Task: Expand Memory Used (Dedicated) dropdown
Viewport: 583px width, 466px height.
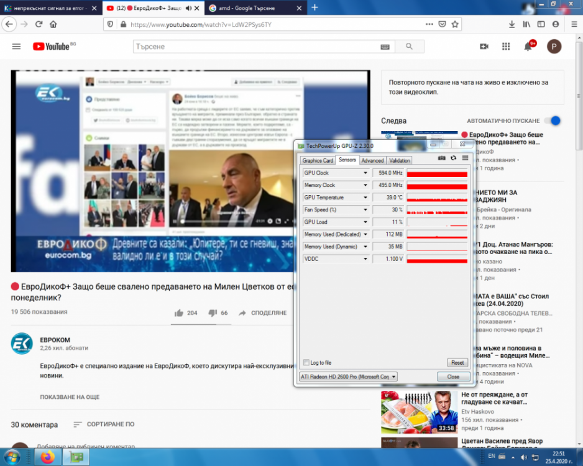Action: pyautogui.click(x=365, y=234)
